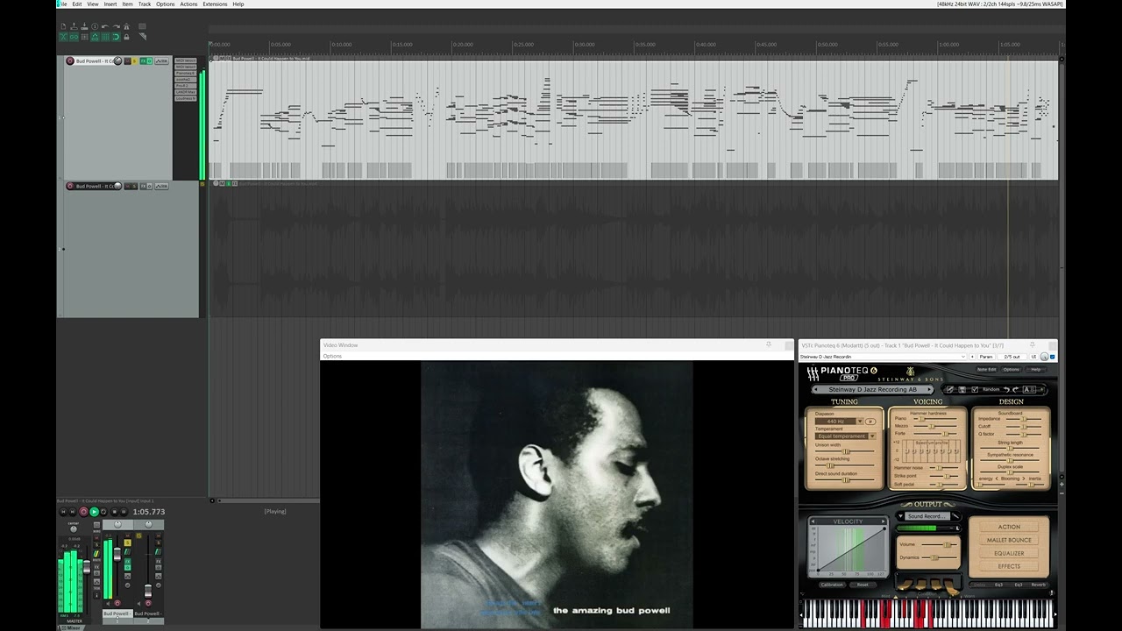Toggle envelope points move with items

pos(95,37)
